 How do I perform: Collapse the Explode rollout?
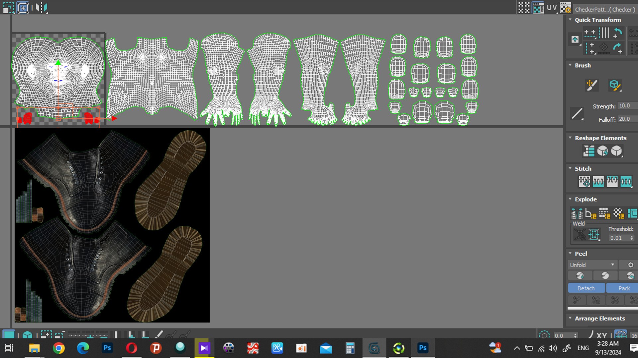click(570, 199)
